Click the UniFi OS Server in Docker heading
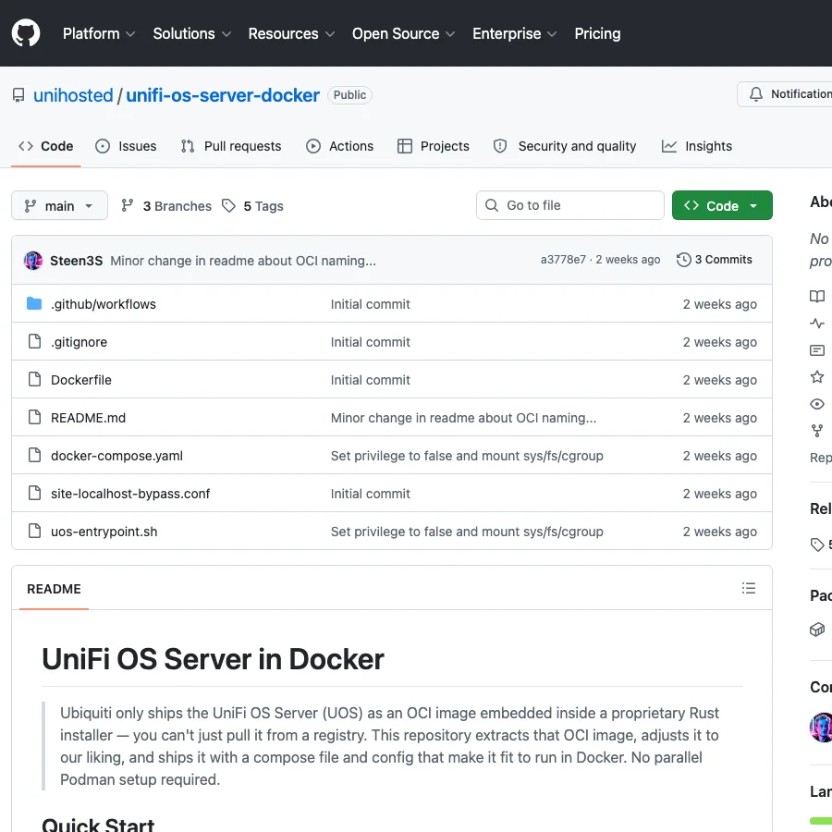Image resolution: width=832 pixels, height=832 pixels. (x=213, y=659)
